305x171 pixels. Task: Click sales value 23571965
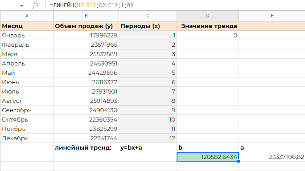pos(86,45)
